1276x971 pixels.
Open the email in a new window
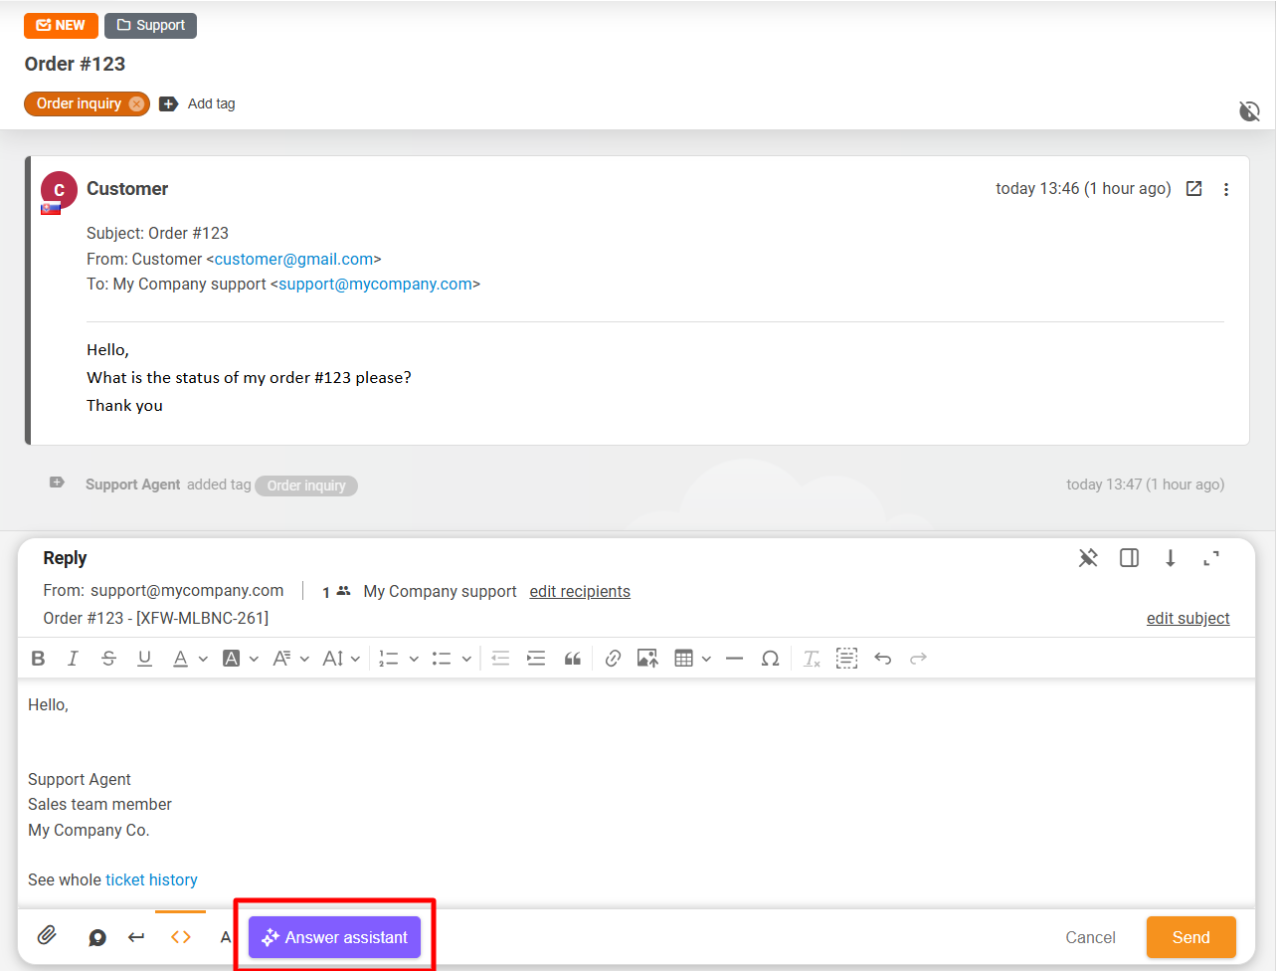[1193, 188]
